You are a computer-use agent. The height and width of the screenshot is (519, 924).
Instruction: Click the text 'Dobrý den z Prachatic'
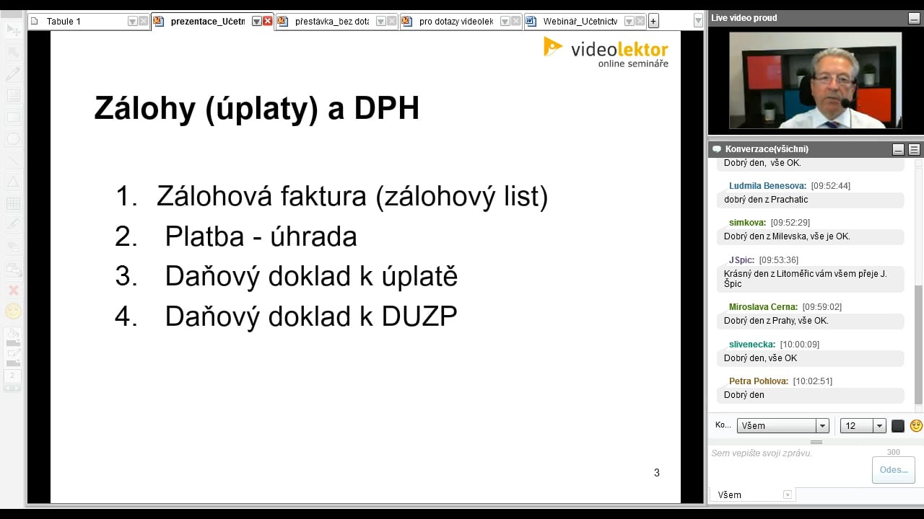(766, 200)
